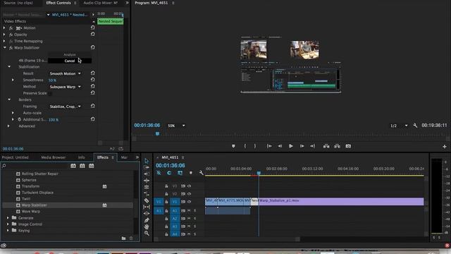451x254 pixels.
Task: Open playback resolution 1/2 dropdown
Action: click(x=399, y=126)
